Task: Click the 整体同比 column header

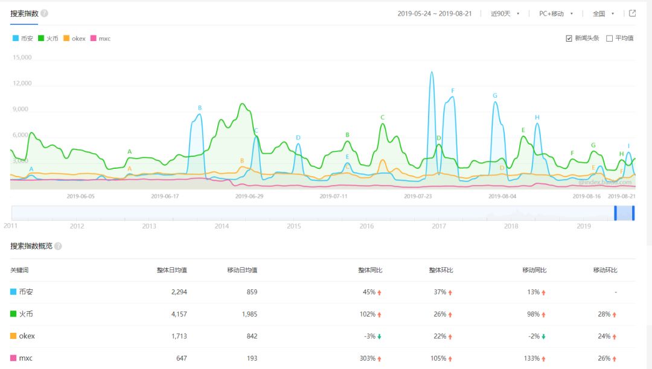Action: click(370, 270)
